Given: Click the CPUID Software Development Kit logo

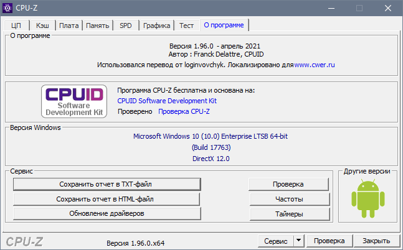Looking at the screenshot, I should click(73, 101).
